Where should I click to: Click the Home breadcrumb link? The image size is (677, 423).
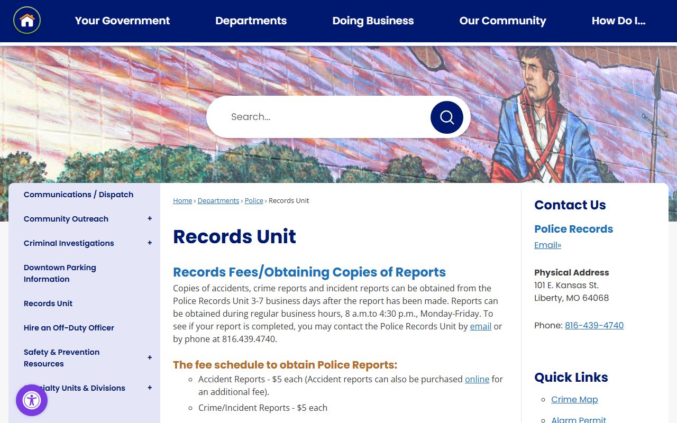tap(182, 201)
